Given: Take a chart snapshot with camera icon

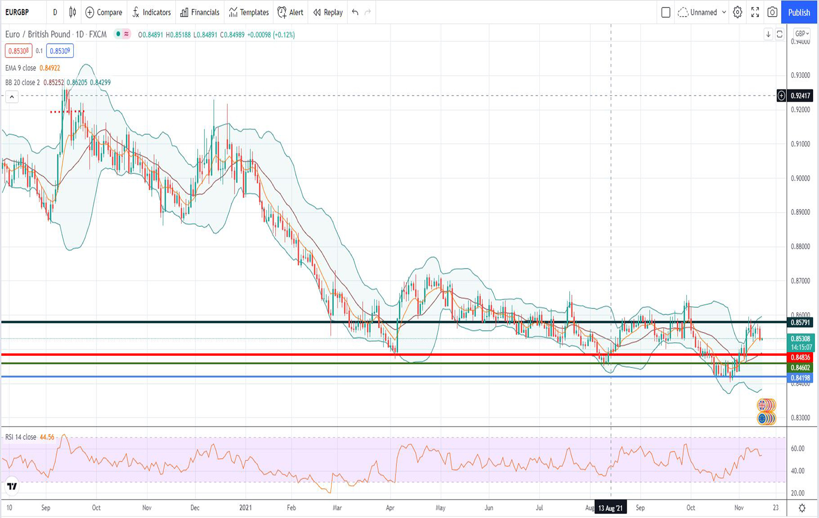Looking at the screenshot, I should coord(772,12).
